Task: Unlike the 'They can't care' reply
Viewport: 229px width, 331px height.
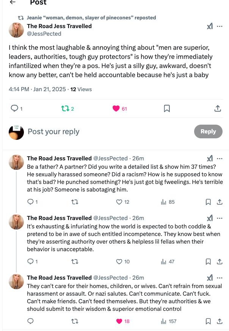Action: coord(118,321)
